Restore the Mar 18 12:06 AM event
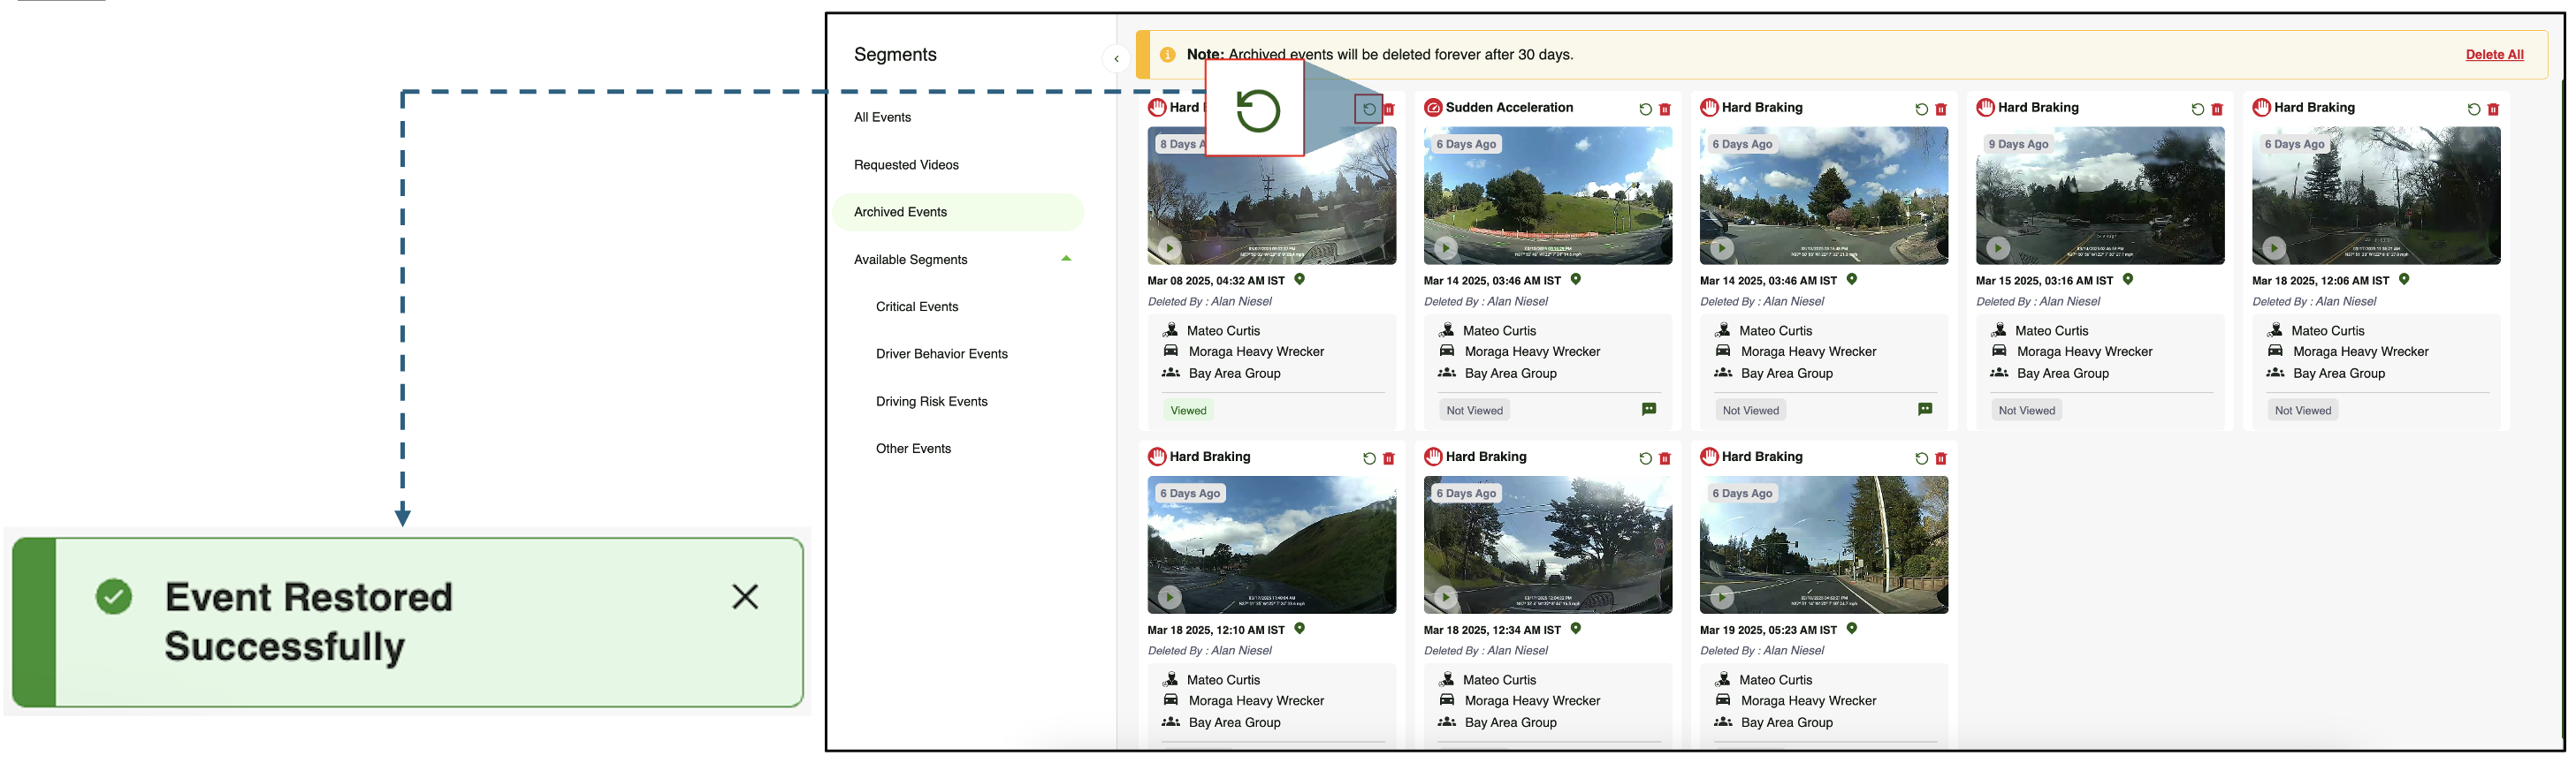The height and width of the screenshot is (763, 2576). 2473,110
